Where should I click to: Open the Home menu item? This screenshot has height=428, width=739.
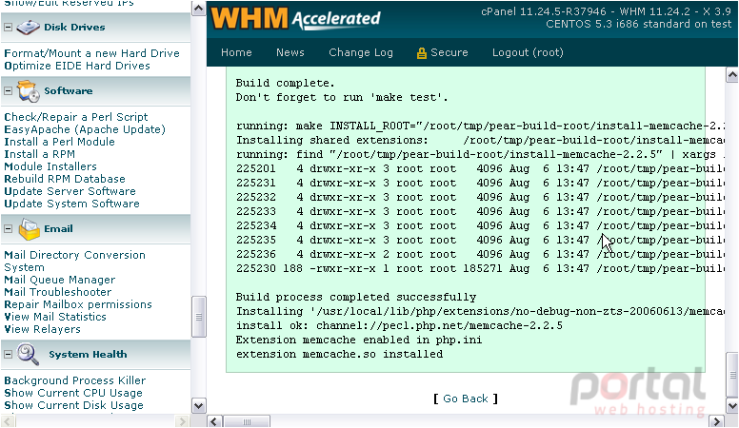(236, 52)
